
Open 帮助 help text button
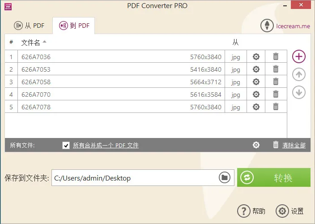click(x=259, y=211)
